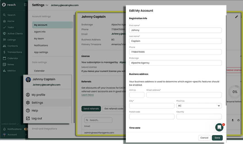Viewport: 243px width, 144px height.
Task: Toggle the sidebar collapse icon beside reach logo
Action: coord(25,5)
